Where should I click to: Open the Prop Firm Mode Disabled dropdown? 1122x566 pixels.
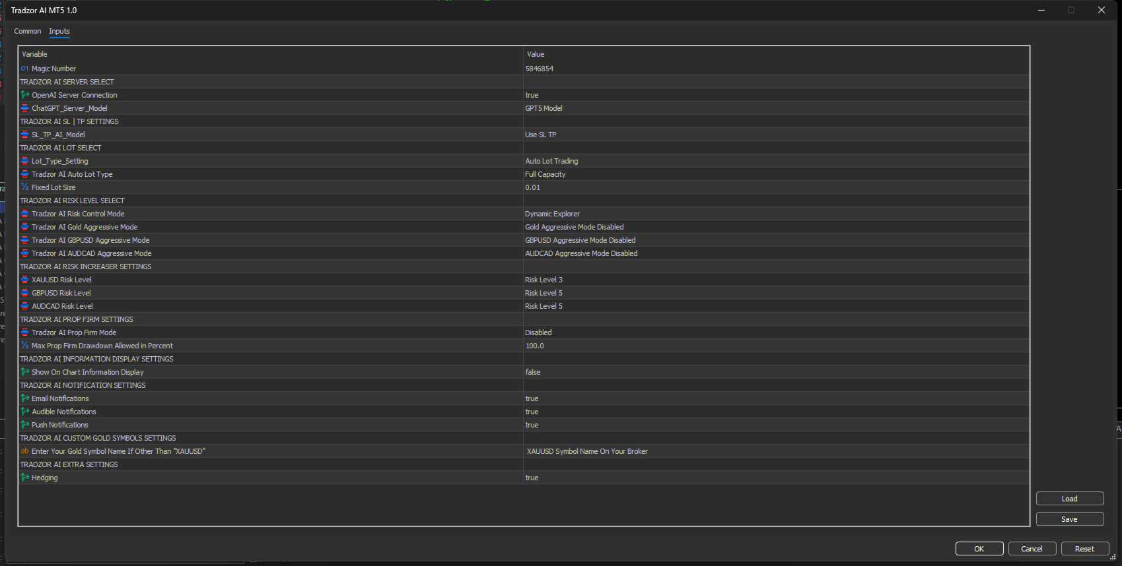pos(776,332)
